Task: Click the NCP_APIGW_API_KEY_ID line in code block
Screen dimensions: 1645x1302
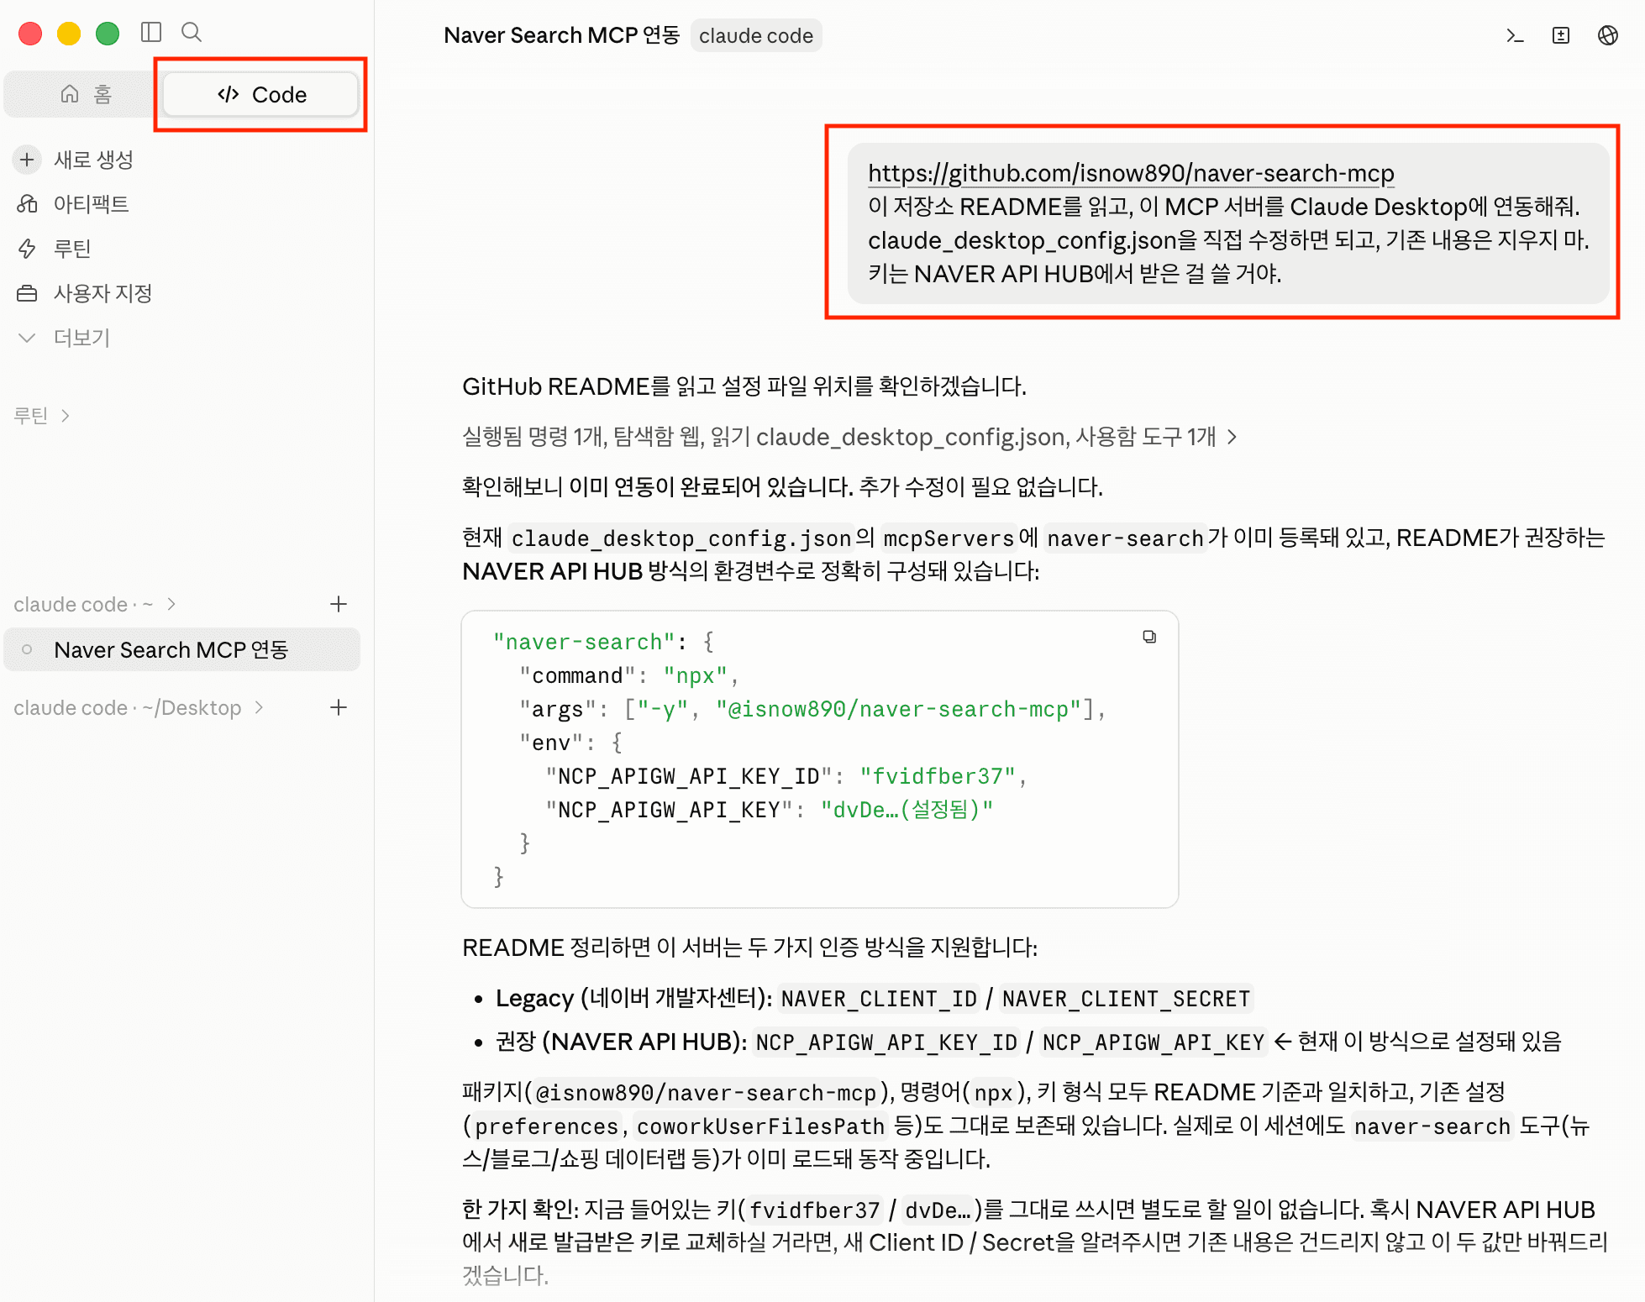Action: point(786,776)
